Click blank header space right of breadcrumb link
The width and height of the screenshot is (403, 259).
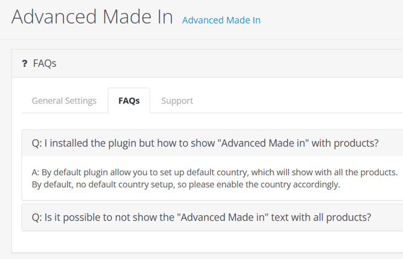pyautogui.click(x=332, y=20)
